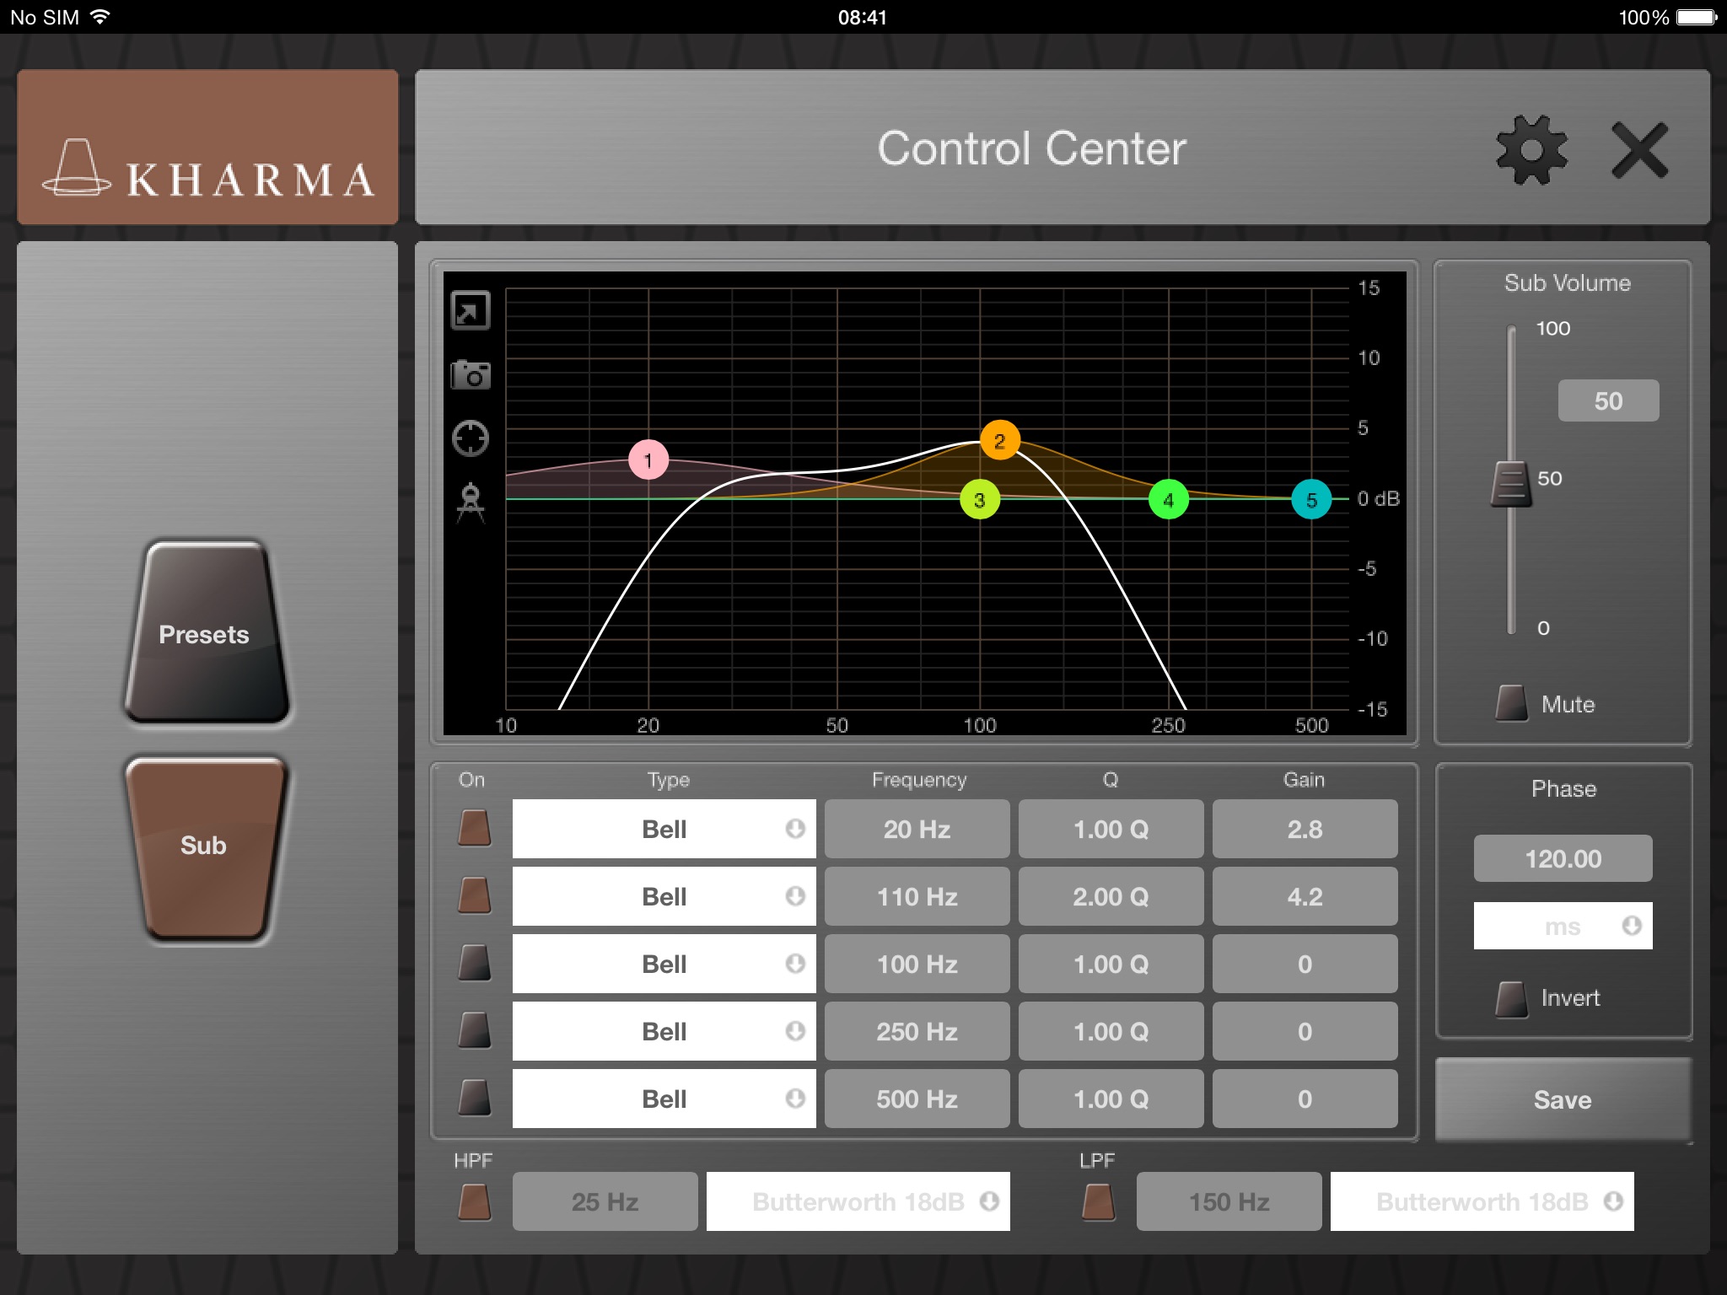Edit the Q field of the 500 Hz band
Screen dimensions: 1727x1295
point(1111,1099)
